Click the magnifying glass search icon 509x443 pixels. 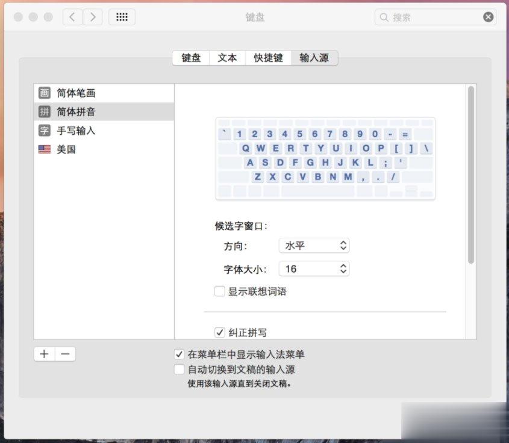384,17
